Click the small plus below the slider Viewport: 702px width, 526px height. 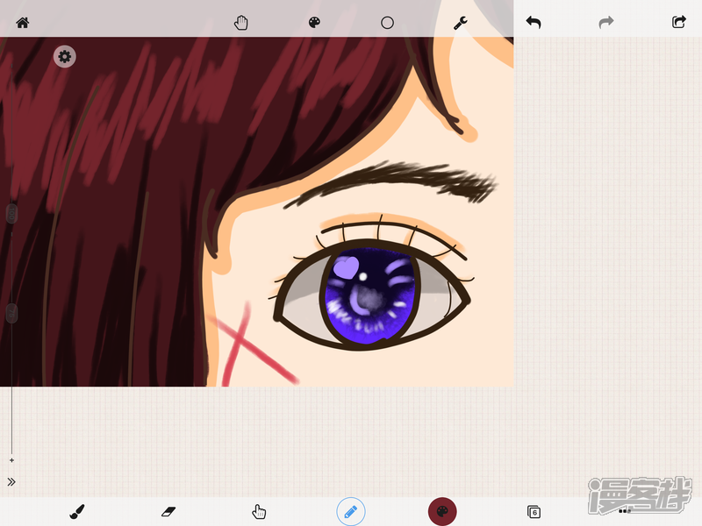tap(11, 460)
